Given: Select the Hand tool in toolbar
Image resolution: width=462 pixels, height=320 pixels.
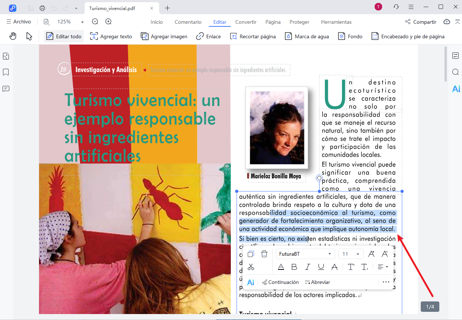Looking at the screenshot, I should coord(13,36).
